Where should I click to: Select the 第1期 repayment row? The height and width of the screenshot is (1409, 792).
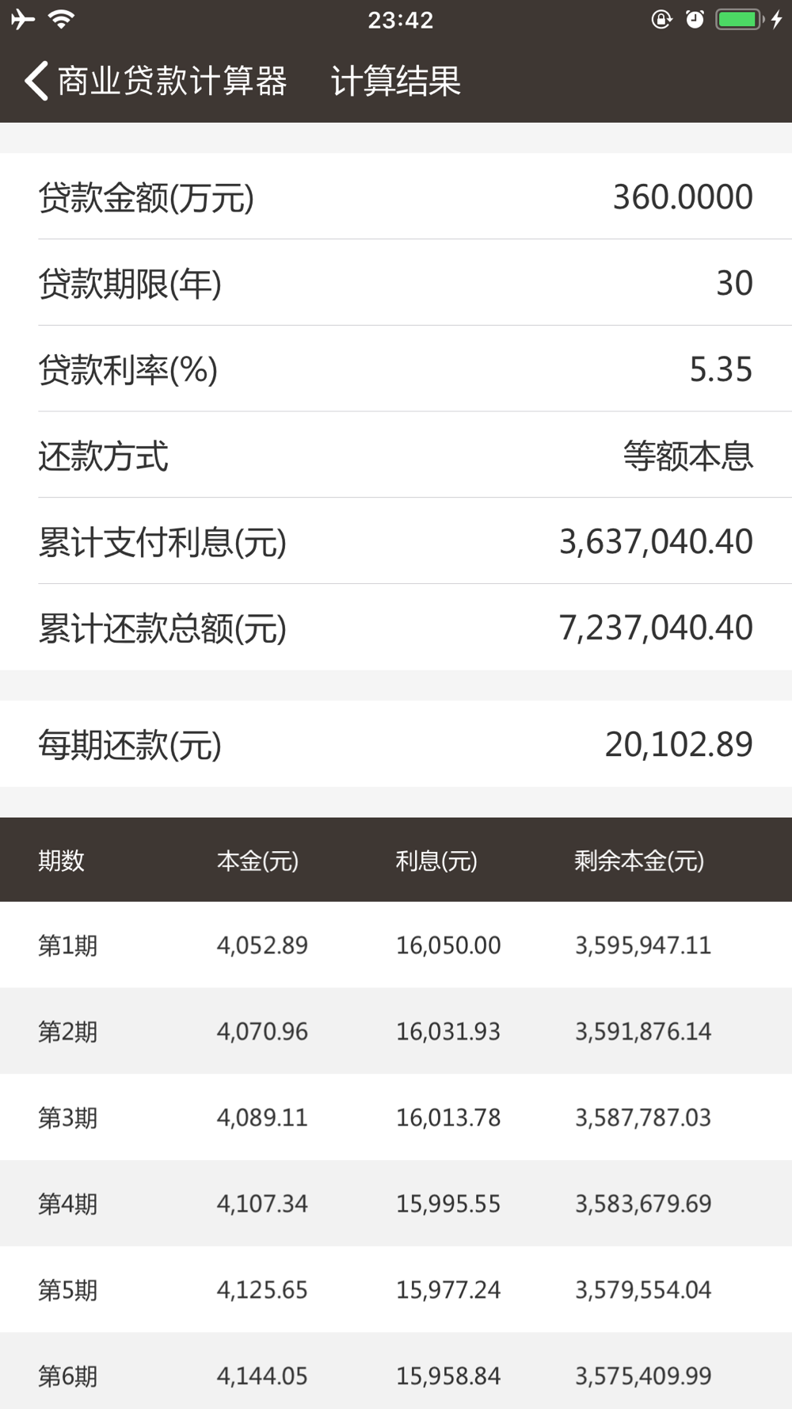point(396,945)
